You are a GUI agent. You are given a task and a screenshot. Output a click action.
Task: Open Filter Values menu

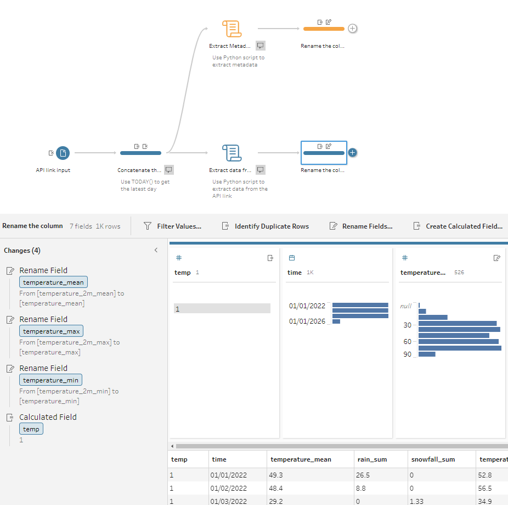click(172, 226)
